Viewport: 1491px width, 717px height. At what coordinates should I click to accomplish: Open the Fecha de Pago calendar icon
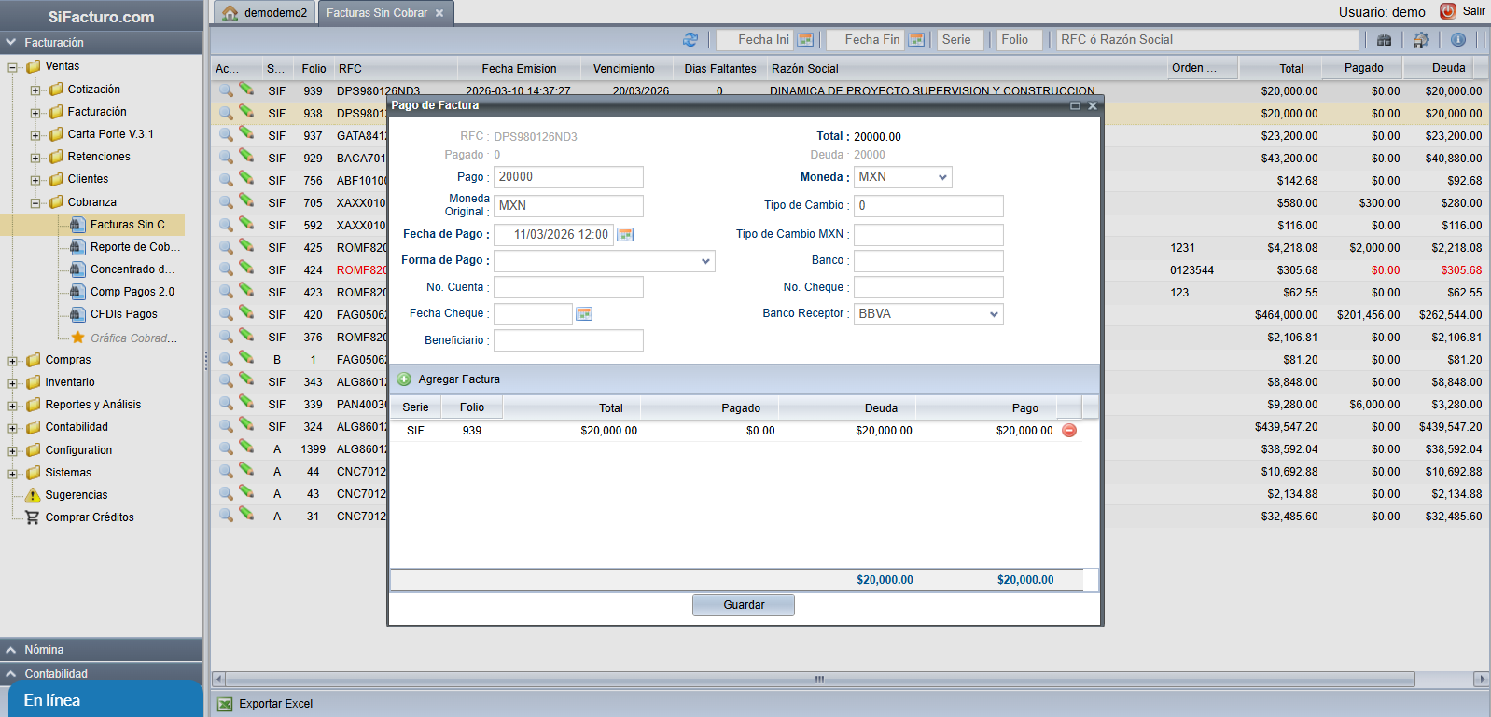pyautogui.click(x=625, y=235)
